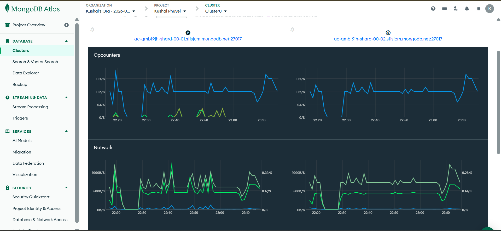501x231 pixels.
Task: Click the Project Overview icon
Action: point(7,25)
